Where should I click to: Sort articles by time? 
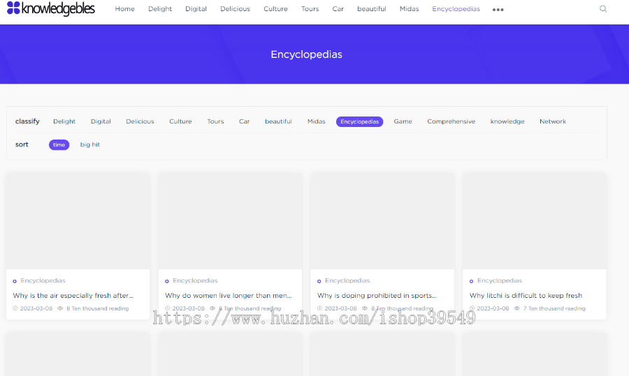click(x=59, y=145)
